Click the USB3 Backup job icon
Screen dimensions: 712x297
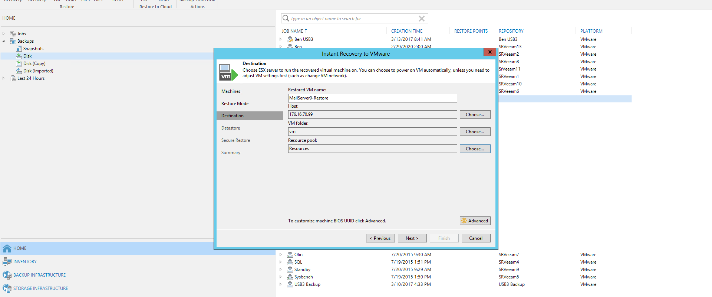pyautogui.click(x=290, y=284)
